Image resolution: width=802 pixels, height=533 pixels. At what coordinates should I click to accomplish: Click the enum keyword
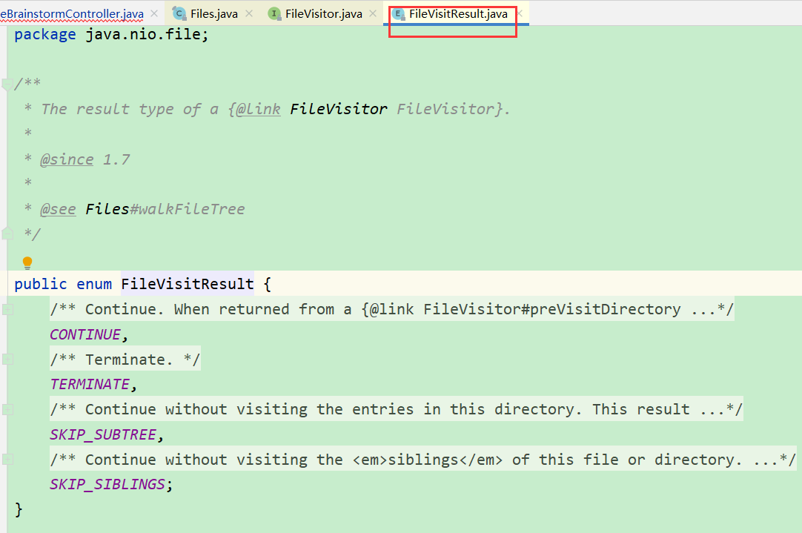pyautogui.click(x=94, y=284)
